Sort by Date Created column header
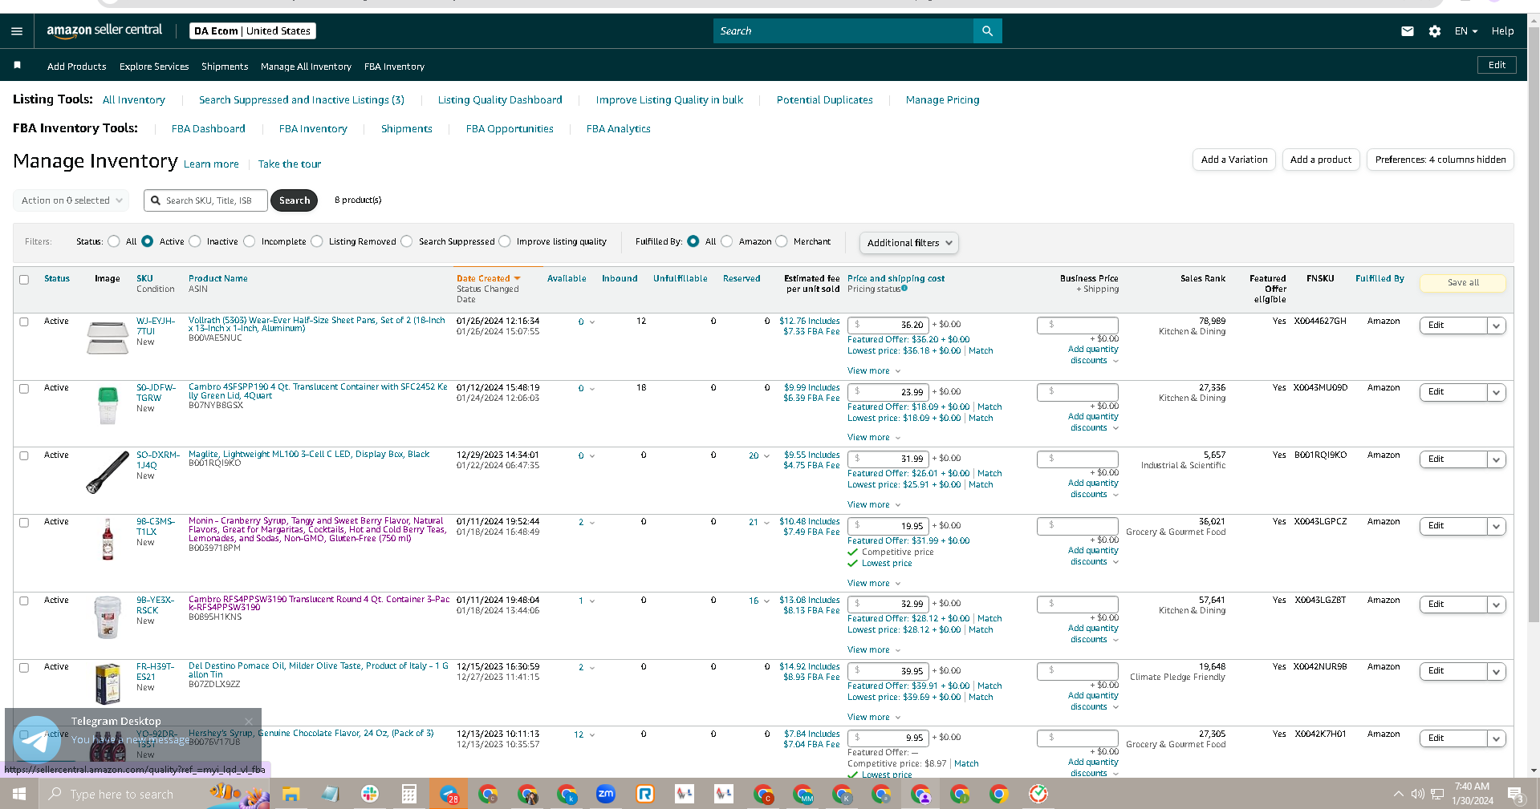 tap(488, 278)
